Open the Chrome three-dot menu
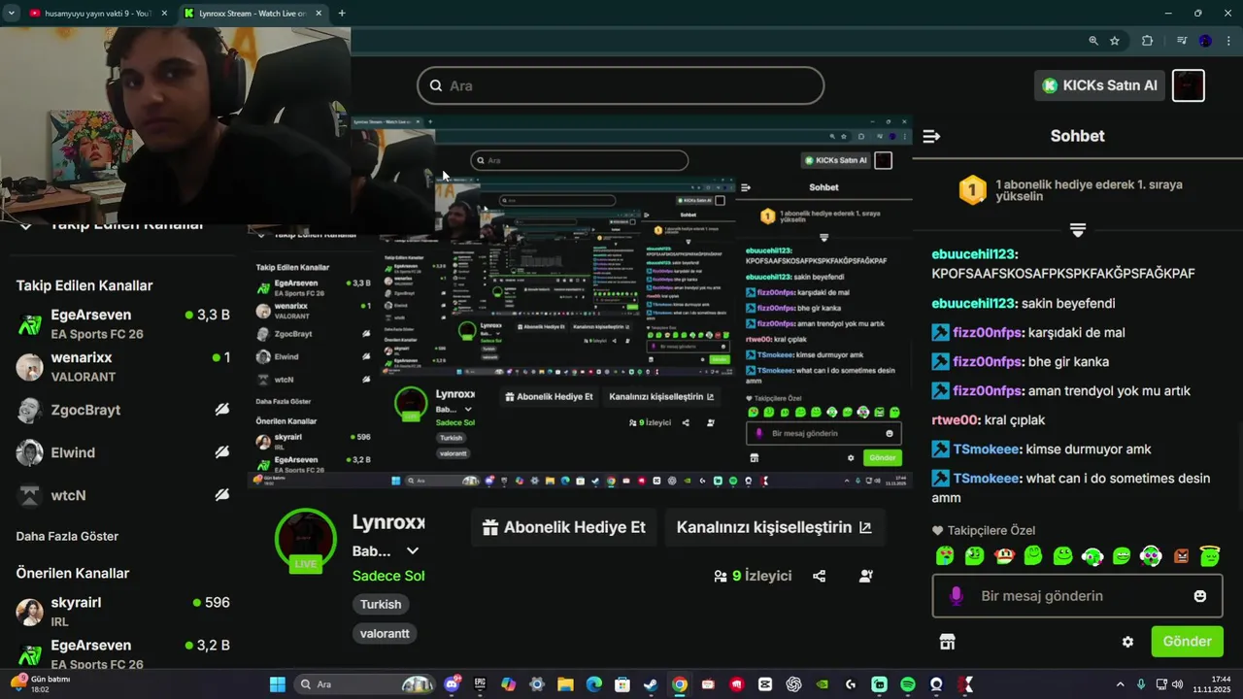This screenshot has height=699, width=1243. pyautogui.click(x=1229, y=41)
